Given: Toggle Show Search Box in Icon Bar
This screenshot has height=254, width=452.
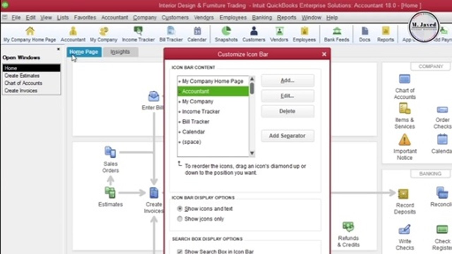Looking at the screenshot, I should tap(215, 252).
